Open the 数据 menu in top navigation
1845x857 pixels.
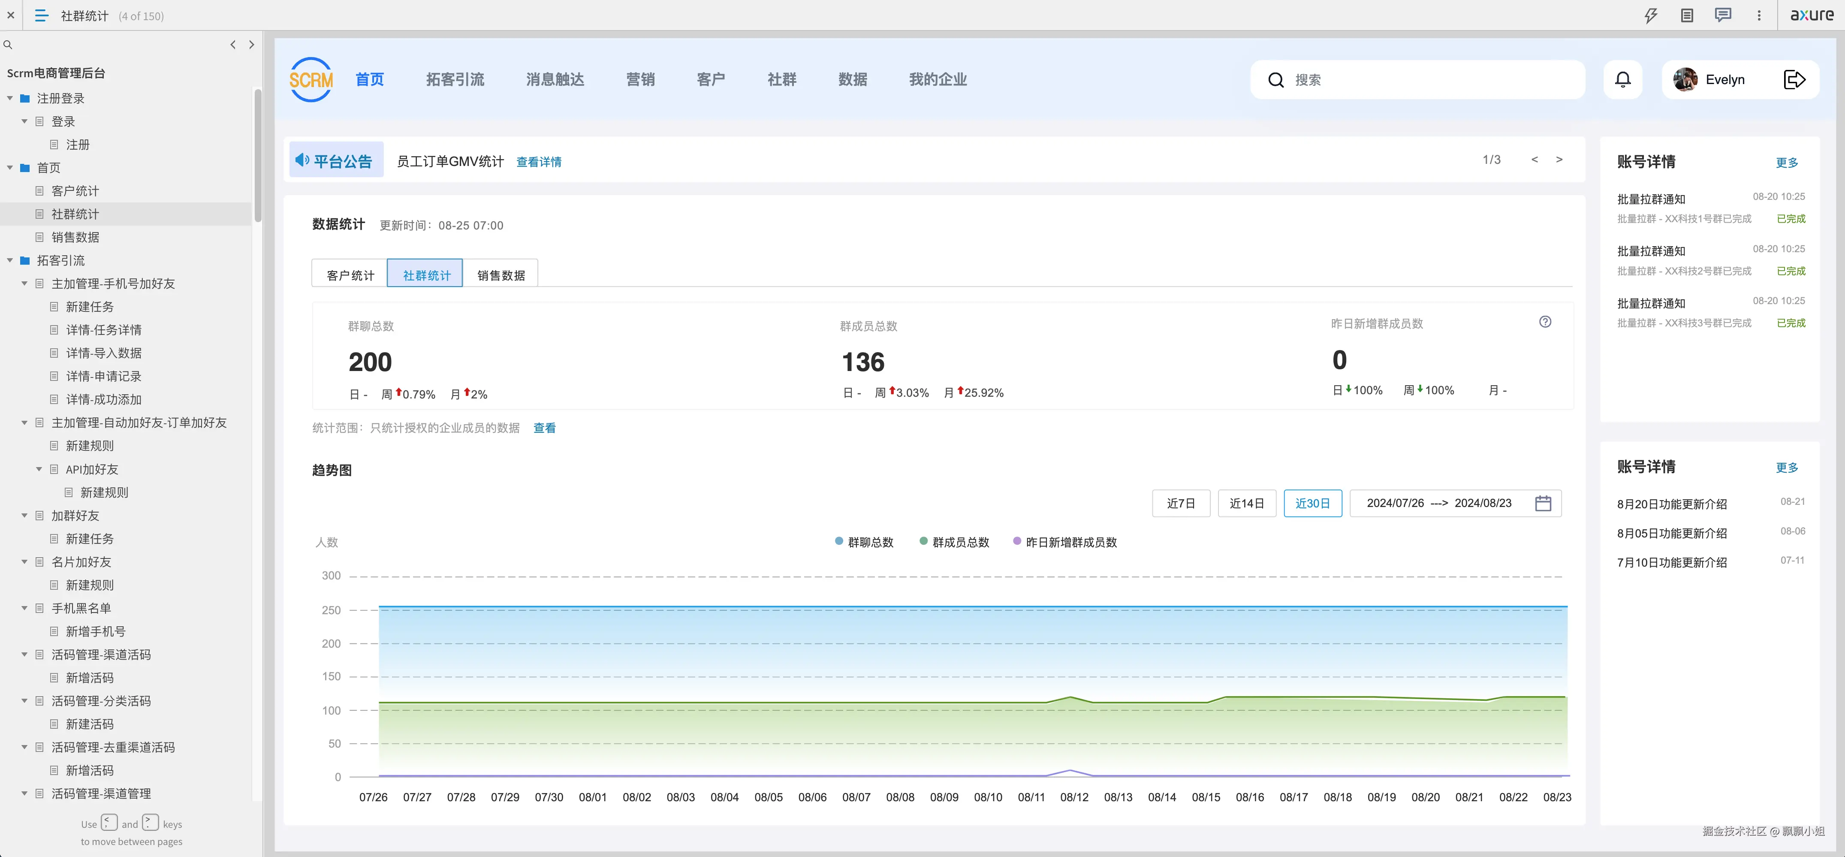click(852, 79)
